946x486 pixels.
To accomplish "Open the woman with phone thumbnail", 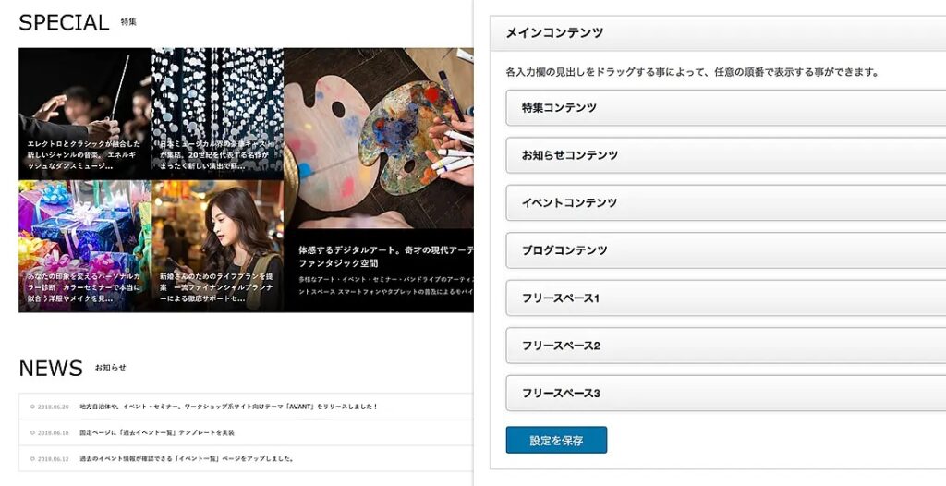I will 217,247.
